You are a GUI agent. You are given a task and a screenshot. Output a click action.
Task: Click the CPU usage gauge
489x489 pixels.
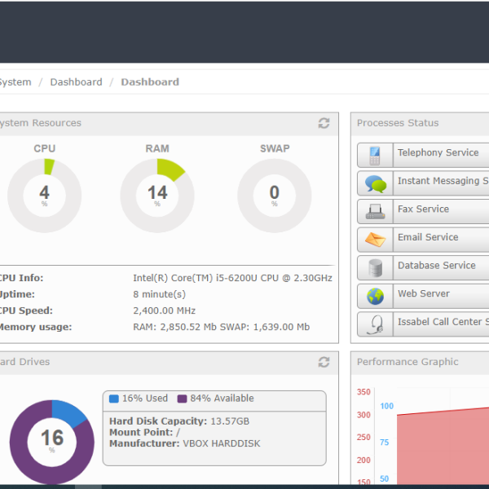click(44, 195)
